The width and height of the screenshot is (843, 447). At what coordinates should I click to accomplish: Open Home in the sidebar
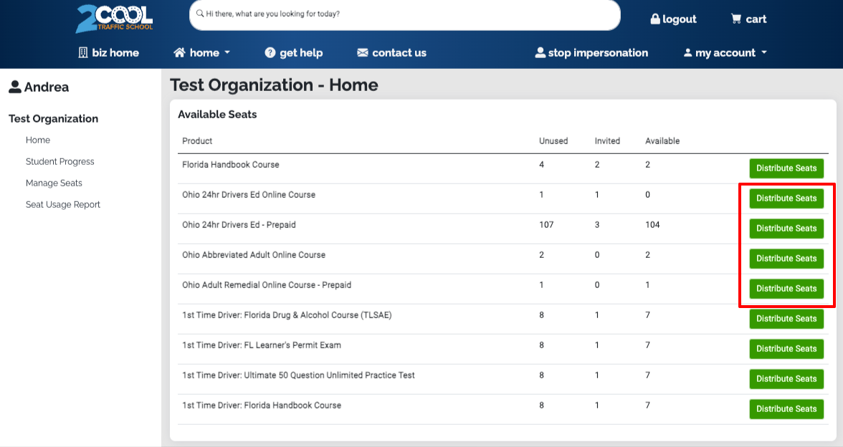pos(37,140)
